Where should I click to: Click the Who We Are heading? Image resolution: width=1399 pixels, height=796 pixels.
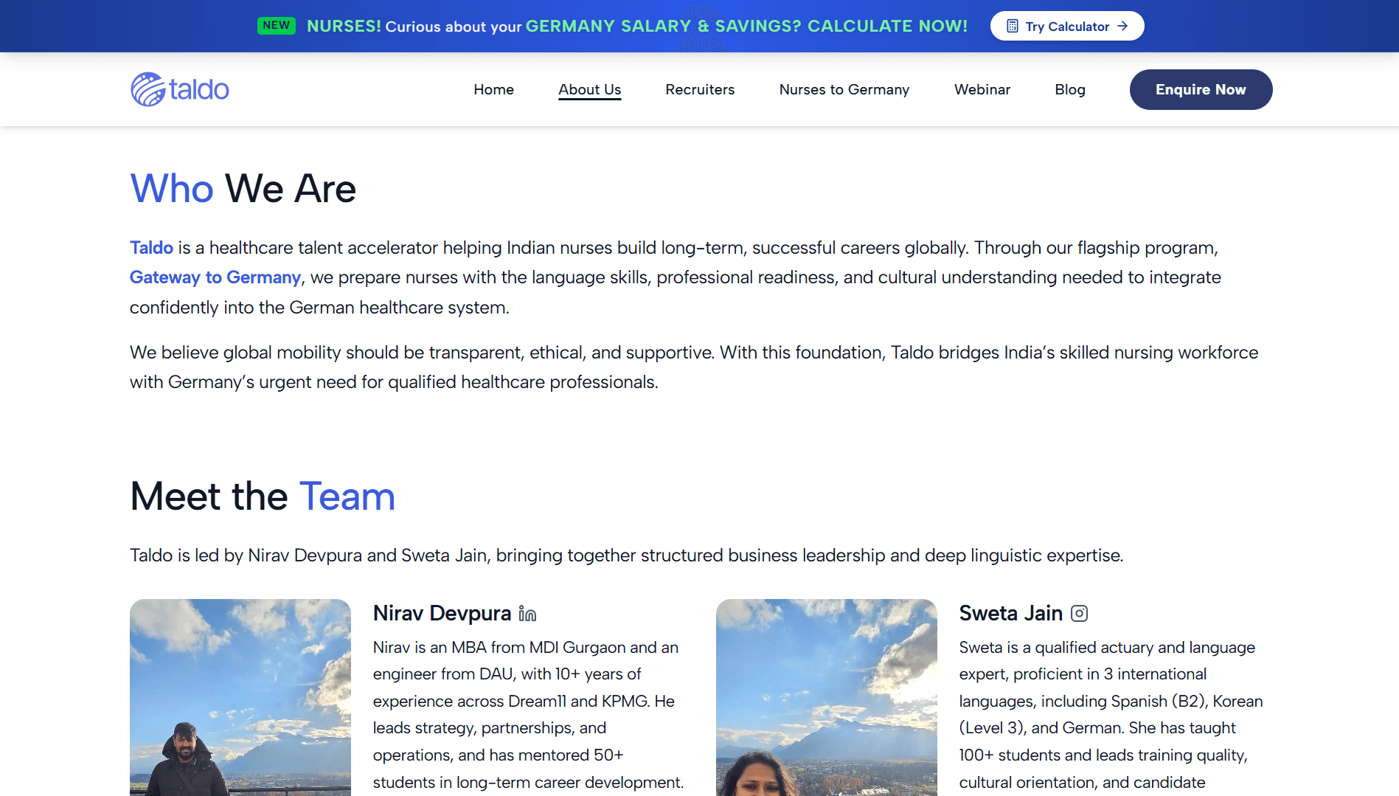pyautogui.click(x=243, y=188)
